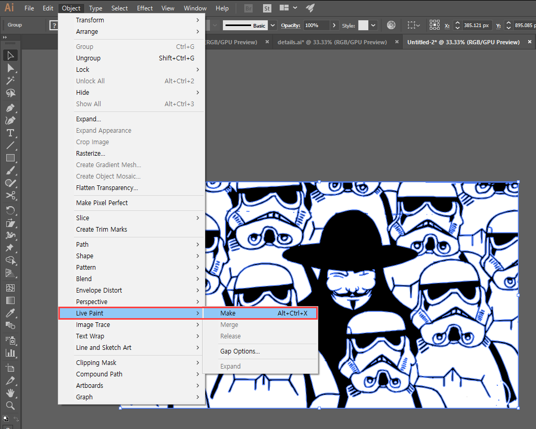The height and width of the screenshot is (429, 536).
Task: Select the Pen tool
Action: click(10, 108)
